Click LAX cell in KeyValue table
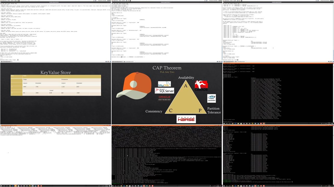 pos(63,87)
